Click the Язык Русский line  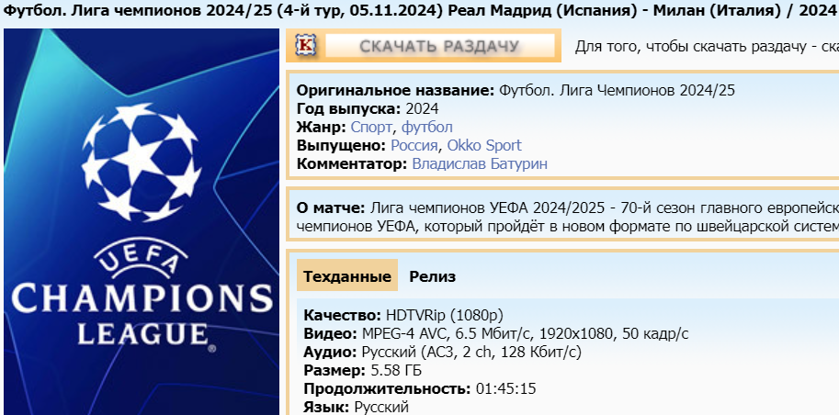[356, 407]
